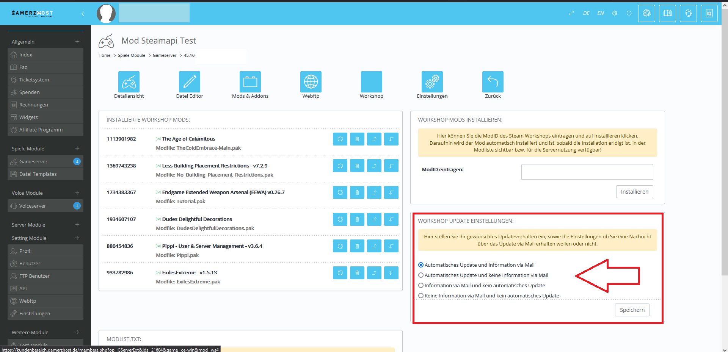Delete The Age of Calamitous mod
The image size is (728, 352).
pyautogui.click(x=357, y=139)
